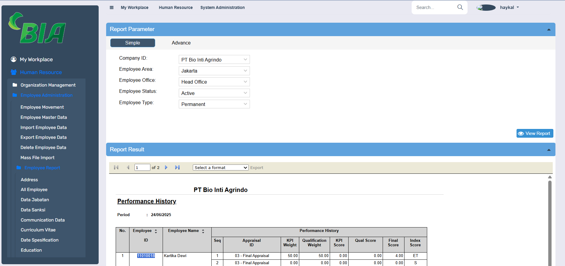Go to first report page icon
565x266 pixels.
116,167
